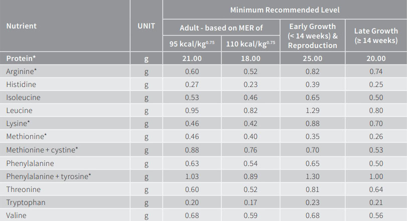This screenshot has width=407, height=221.
Task: Select the 110 kcal/kg column header
Action: tap(250, 43)
